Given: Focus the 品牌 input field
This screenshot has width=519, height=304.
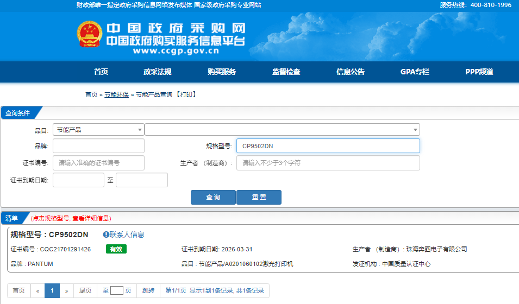Looking at the screenshot, I should click(x=98, y=146).
